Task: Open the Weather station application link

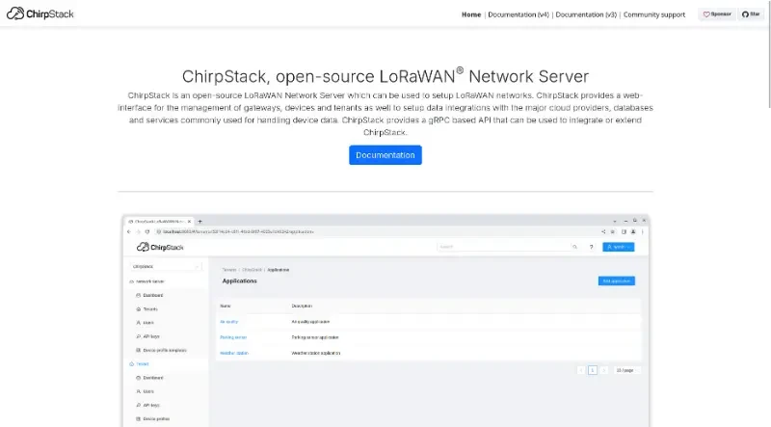Action: pyautogui.click(x=234, y=353)
